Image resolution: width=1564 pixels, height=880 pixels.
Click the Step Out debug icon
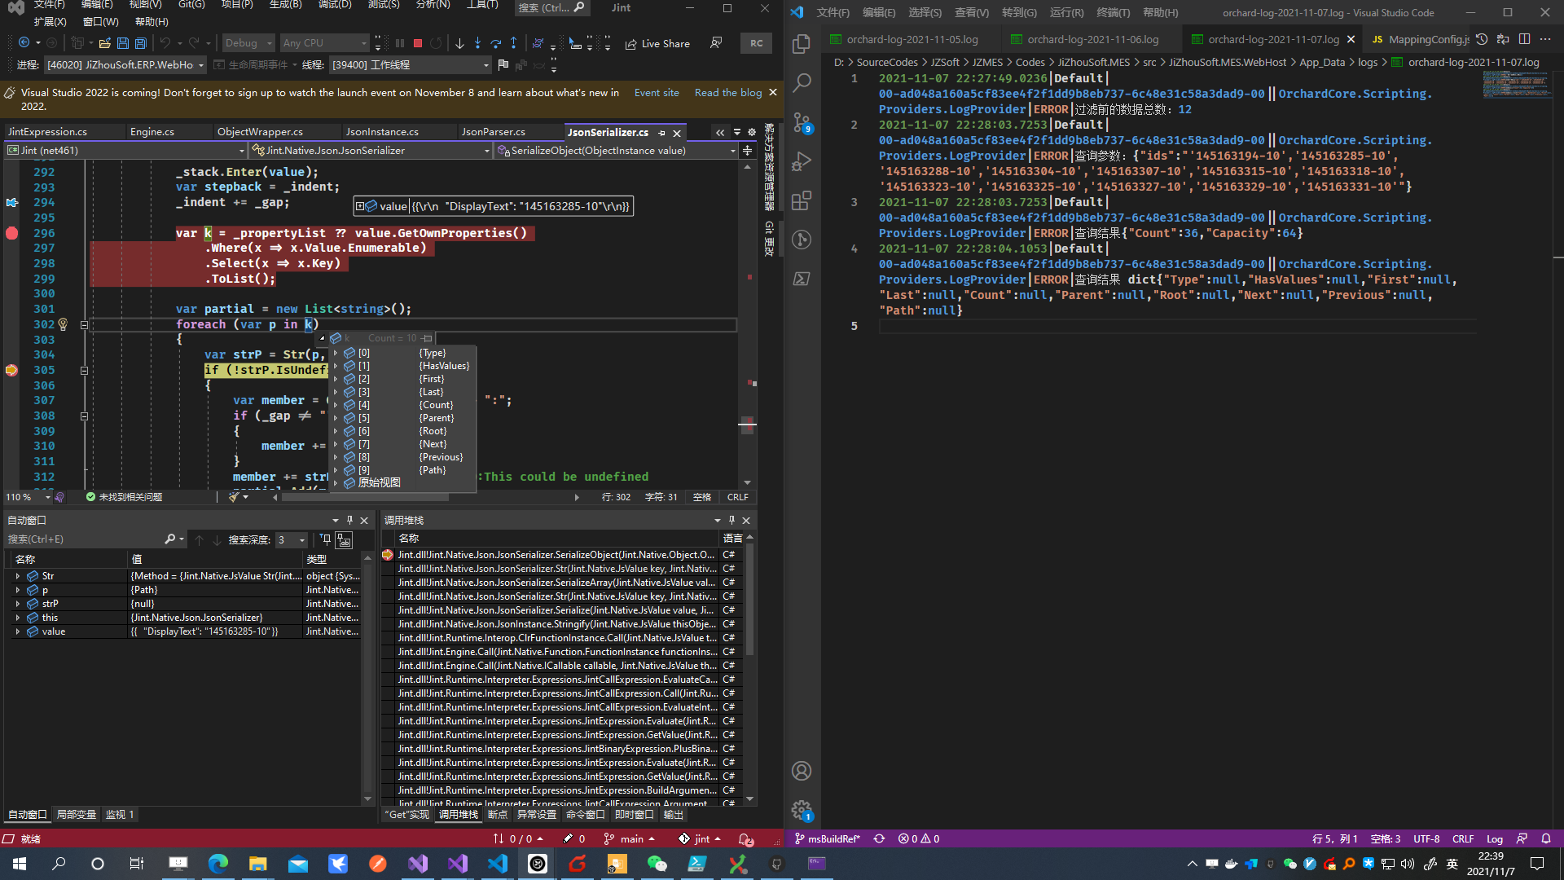pyautogui.click(x=514, y=42)
